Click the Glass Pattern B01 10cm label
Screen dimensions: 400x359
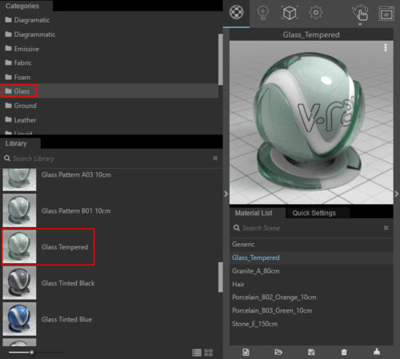76,211
